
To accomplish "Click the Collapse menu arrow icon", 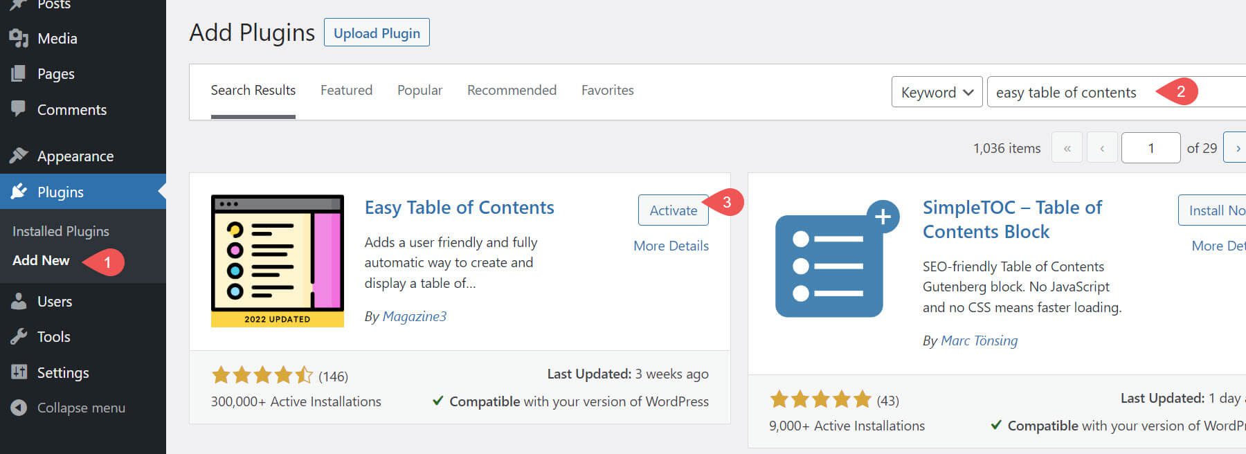I will point(19,408).
